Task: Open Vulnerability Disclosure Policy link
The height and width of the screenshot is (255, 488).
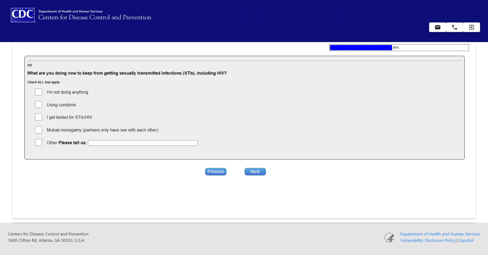Action: coord(428,240)
